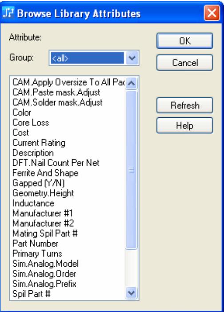This screenshot has height=312, width=224.
Task: Open Help for library attributes
Action: 185,125
